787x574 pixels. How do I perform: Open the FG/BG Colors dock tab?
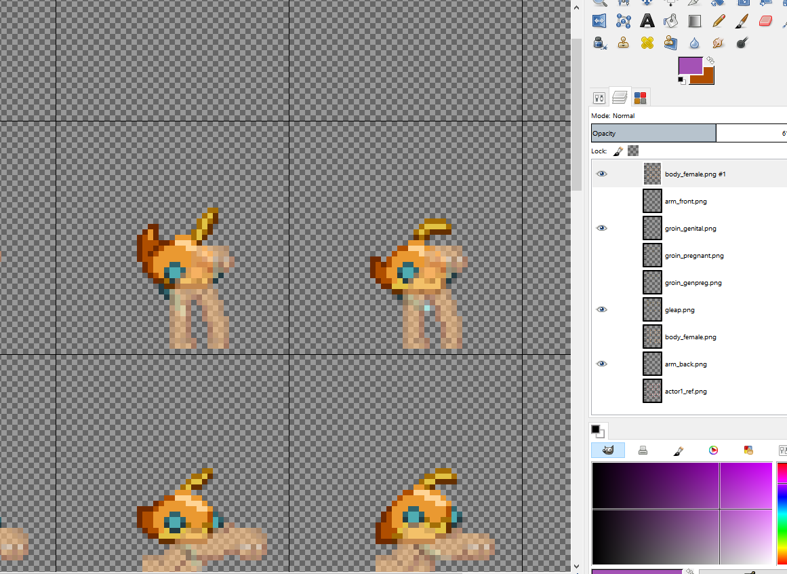click(597, 431)
